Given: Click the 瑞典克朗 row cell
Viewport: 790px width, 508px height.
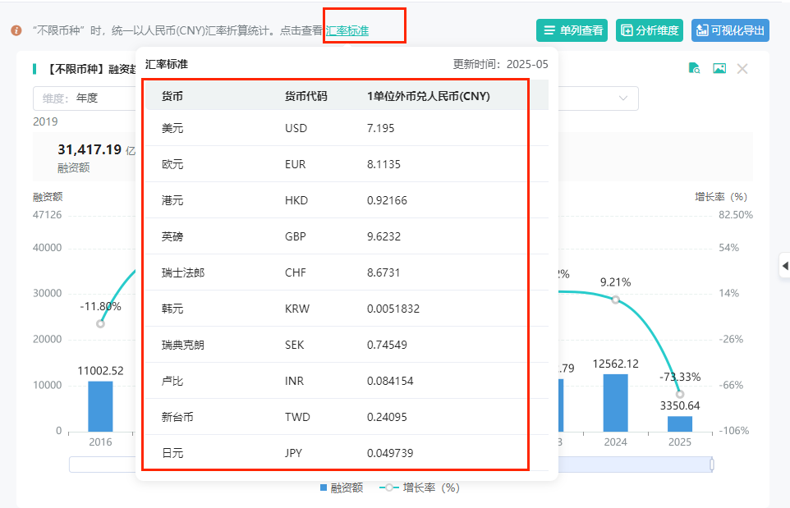Looking at the screenshot, I should 183,345.
